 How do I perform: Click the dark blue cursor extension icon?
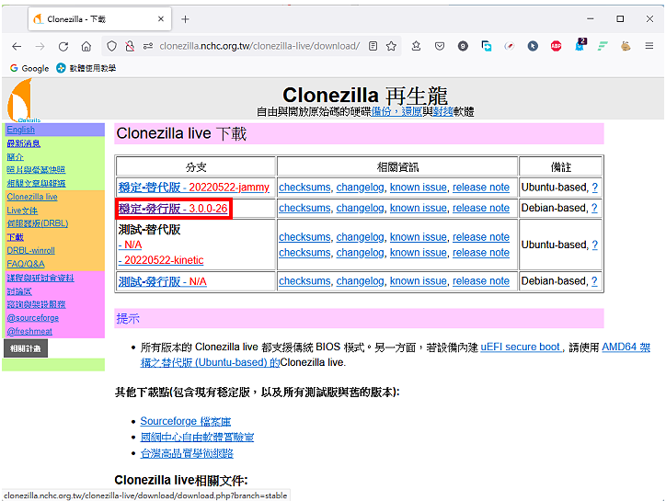(x=533, y=46)
